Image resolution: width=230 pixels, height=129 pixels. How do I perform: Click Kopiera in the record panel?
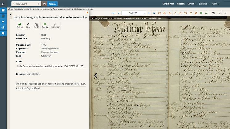pos(36,25)
